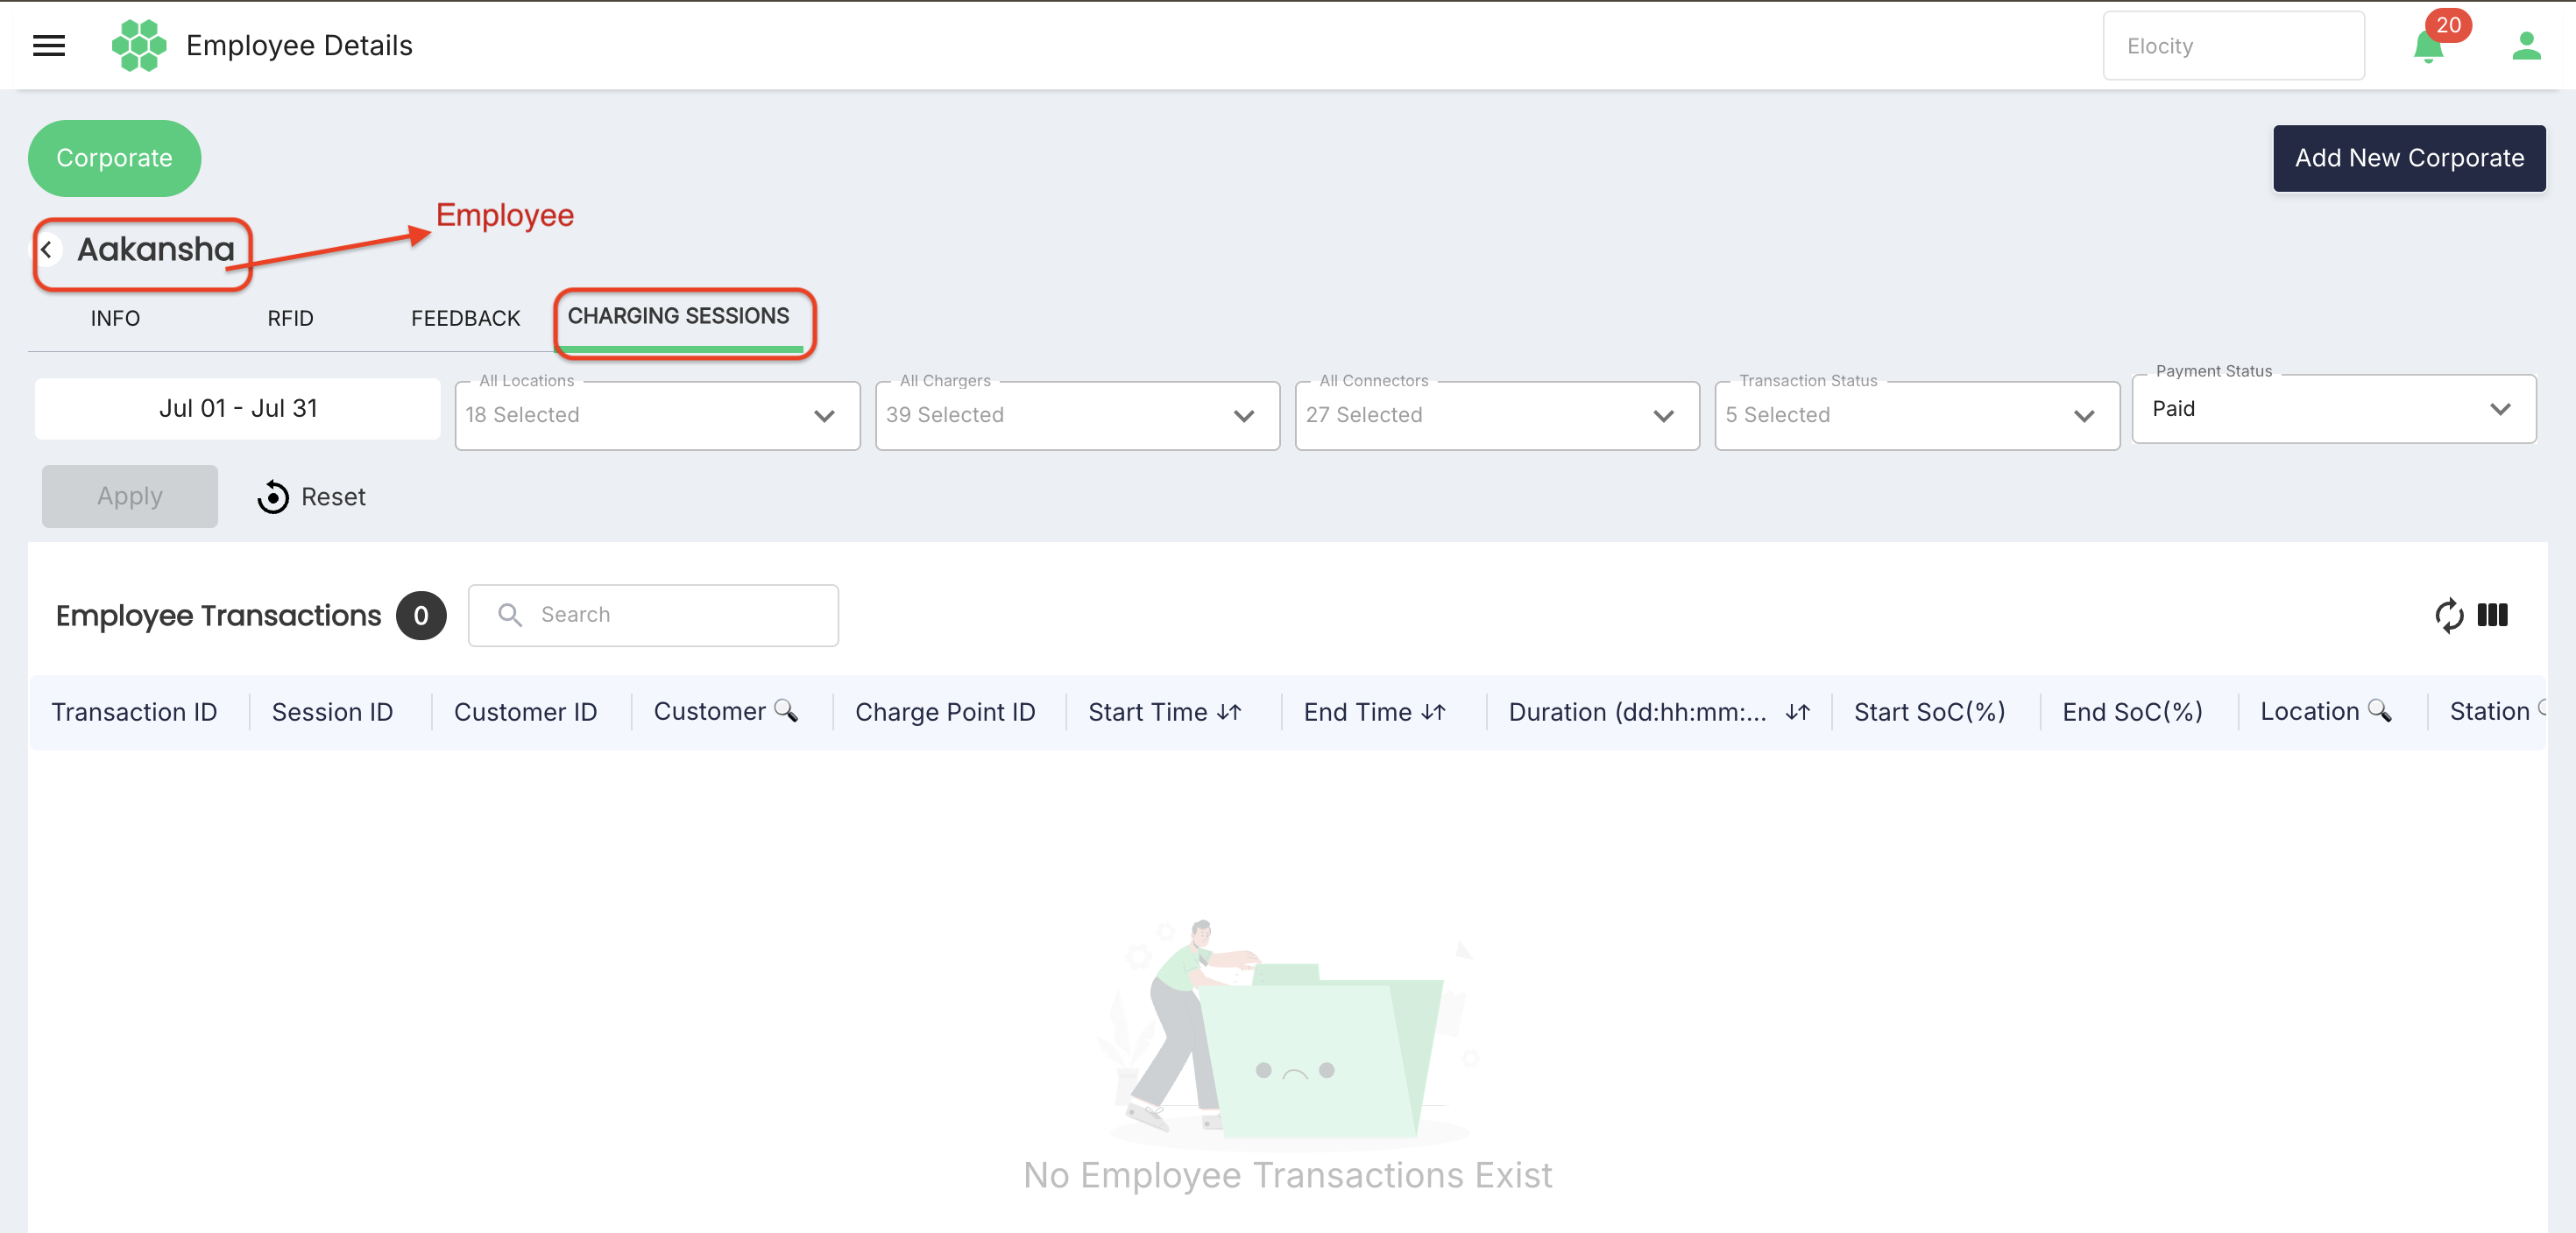Go back using the arrow beside Aakansha
The image size is (2576, 1233).
tap(47, 250)
